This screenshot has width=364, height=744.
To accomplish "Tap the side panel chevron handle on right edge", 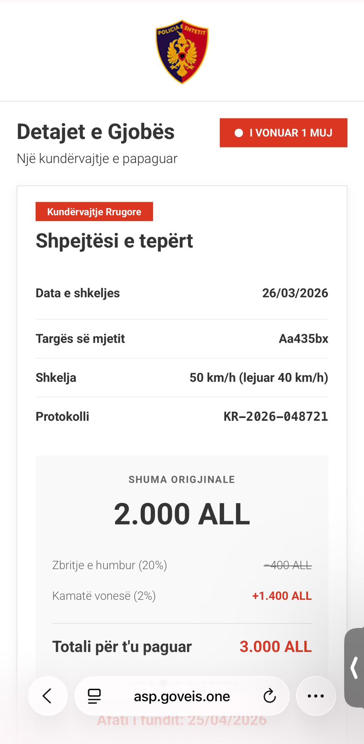I will click(x=354, y=668).
